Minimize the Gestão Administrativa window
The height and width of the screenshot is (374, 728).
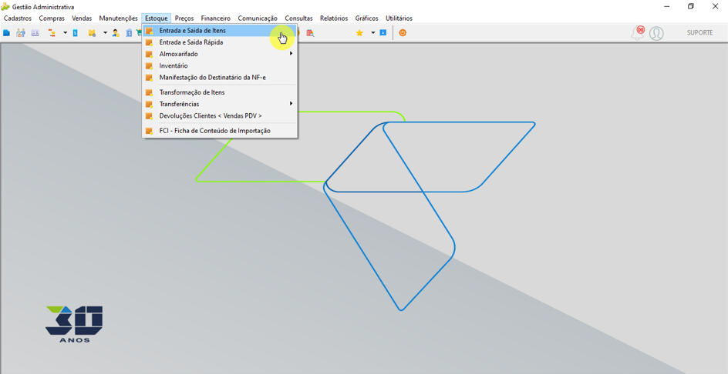(667, 6)
